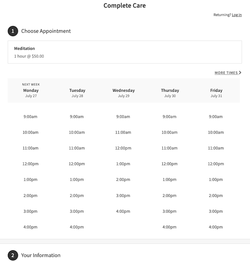
Task: Click the step 1 circle icon
Action: point(13,31)
